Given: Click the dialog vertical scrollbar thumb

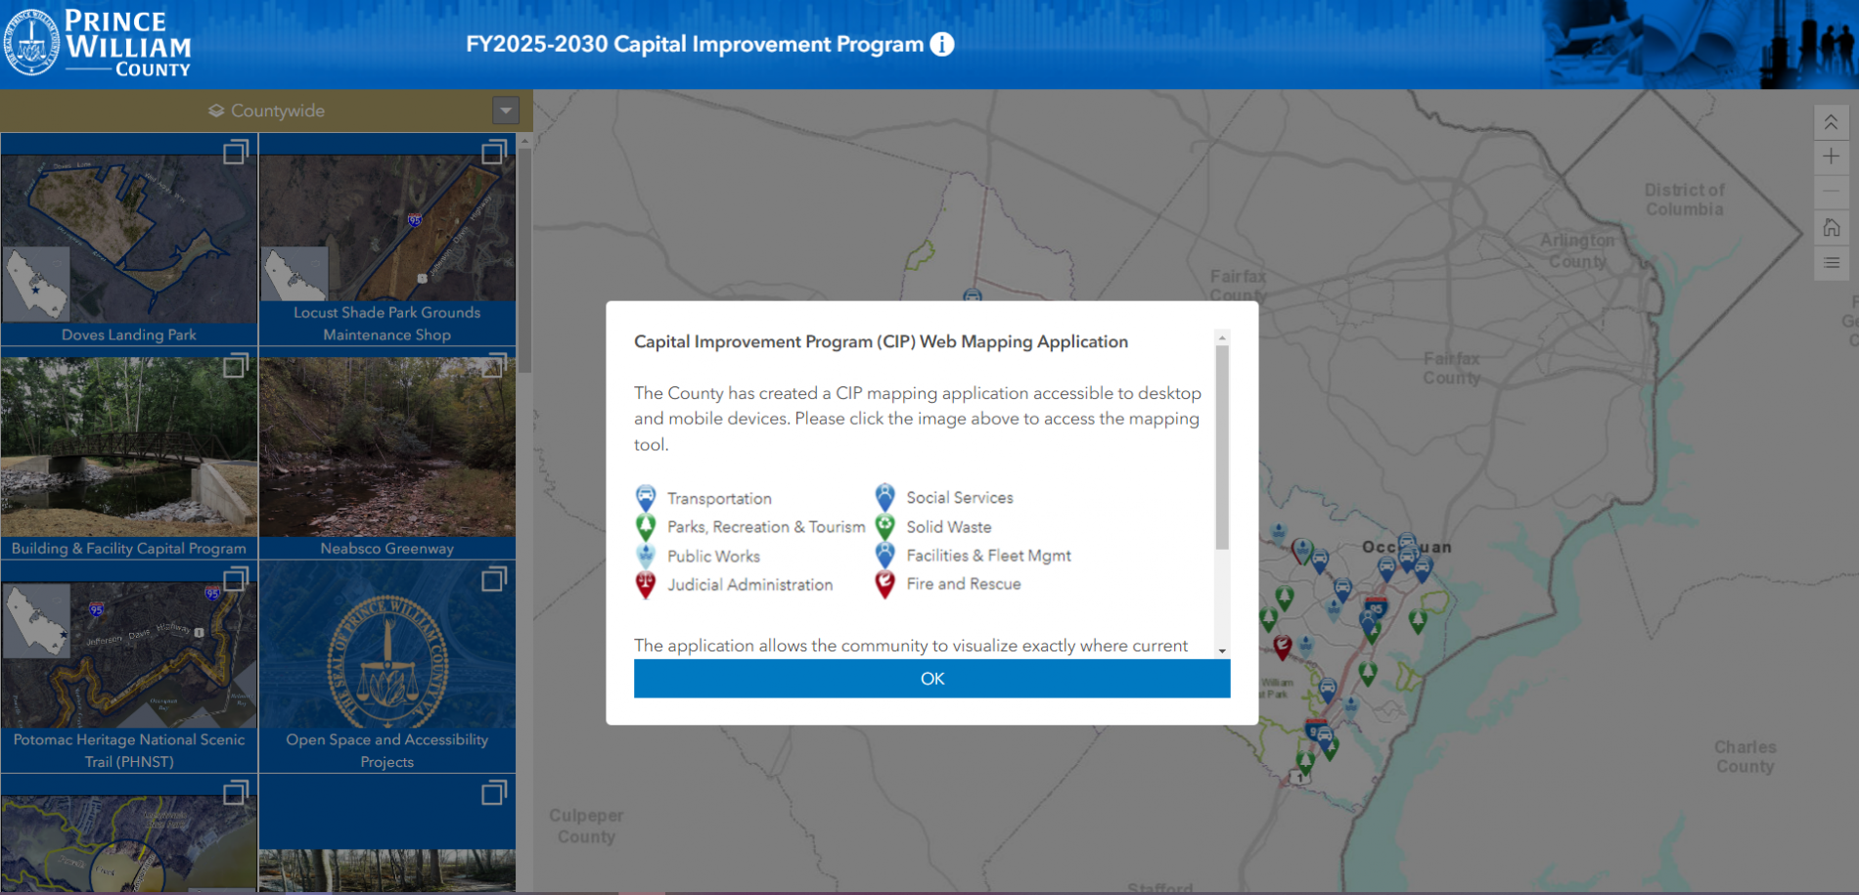Looking at the screenshot, I should (1222, 447).
